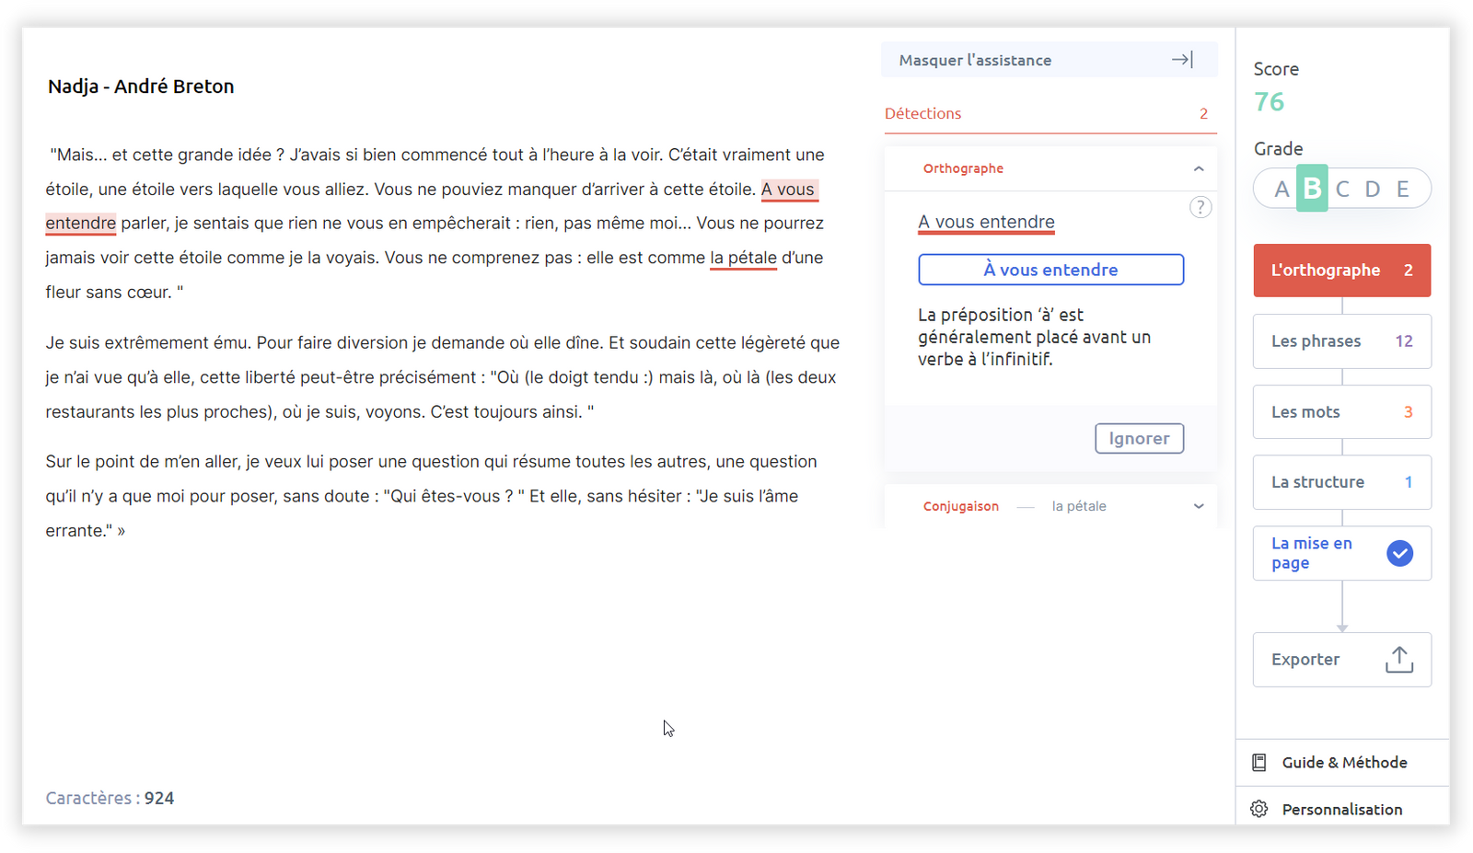Collapse the Orthographe detection section
The height and width of the screenshot is (853, 1473).
(1198, 168)
